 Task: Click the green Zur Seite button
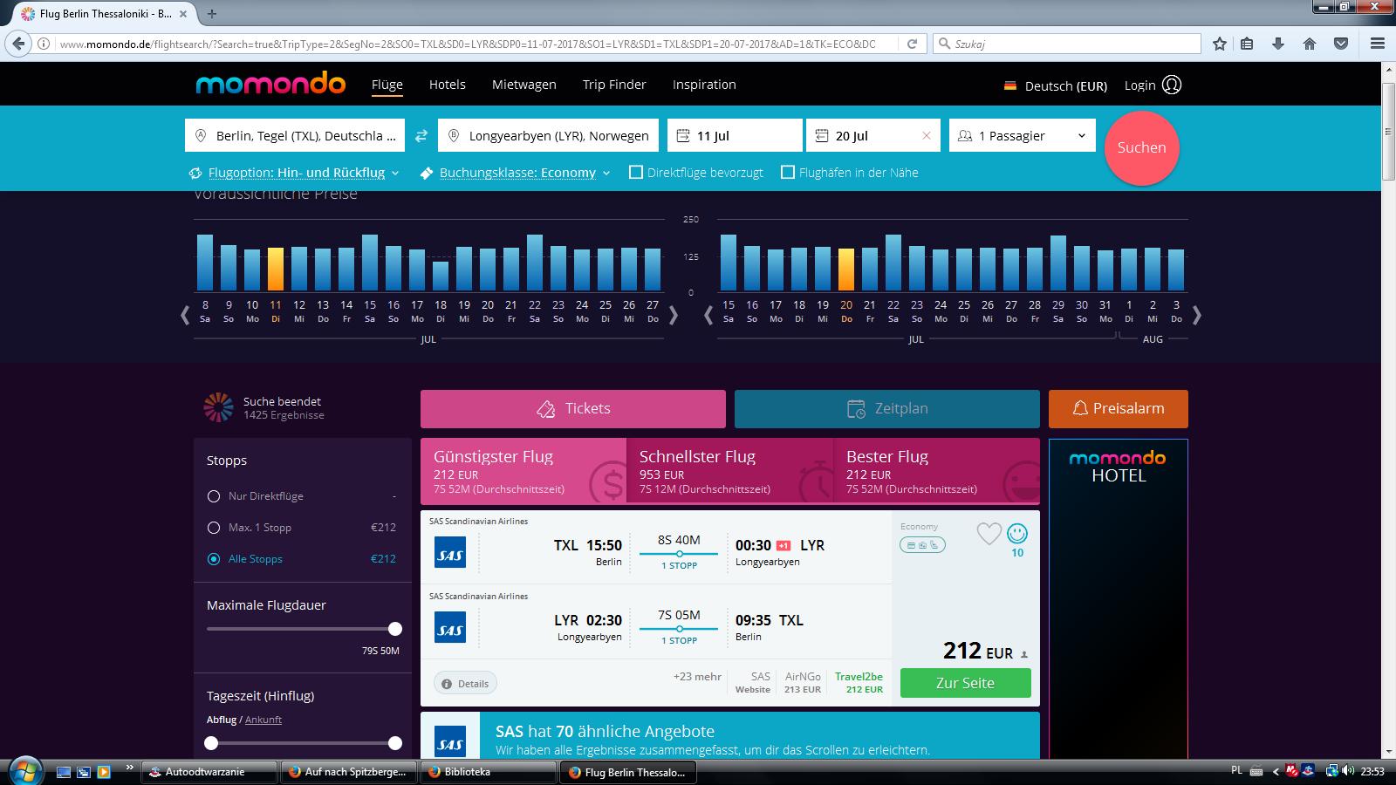(x=965, y=683)
